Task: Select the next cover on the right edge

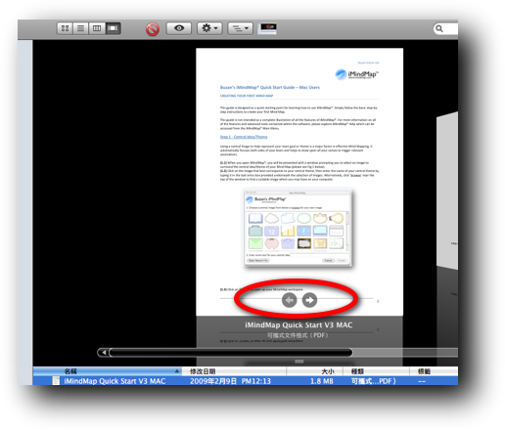Action: 447,191
